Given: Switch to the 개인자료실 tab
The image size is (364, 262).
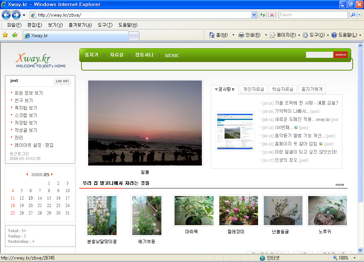Looking at the screenshot, I should tap(253, 89).
